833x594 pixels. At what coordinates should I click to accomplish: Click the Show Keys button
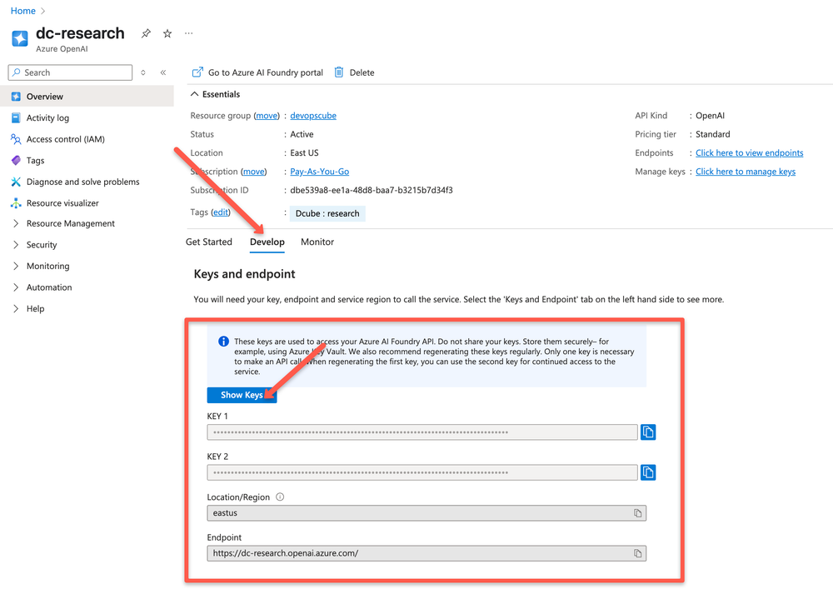pos(242,396)
